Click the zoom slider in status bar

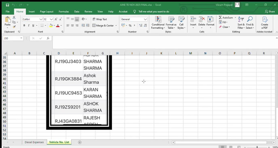point(257,147)
